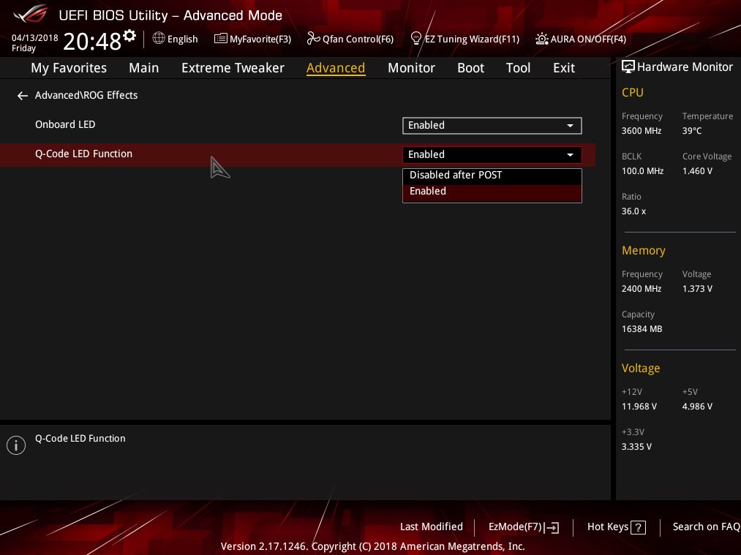Screen dimensions: 741x555
Task: Open the Monitor tab
Action: pos(411,68)
